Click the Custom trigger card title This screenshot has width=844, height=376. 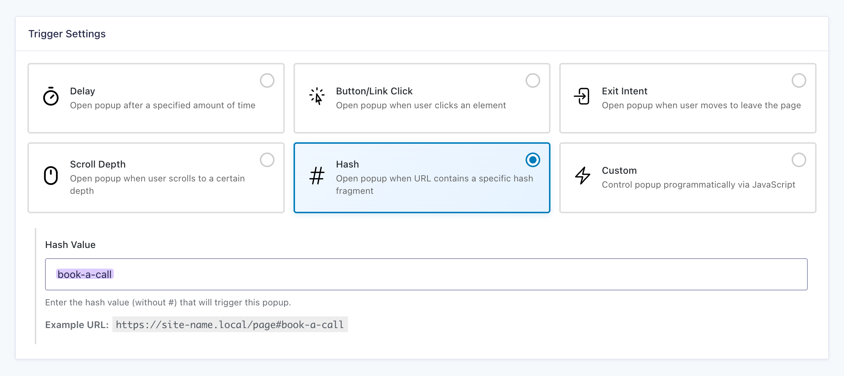point(619,170)
